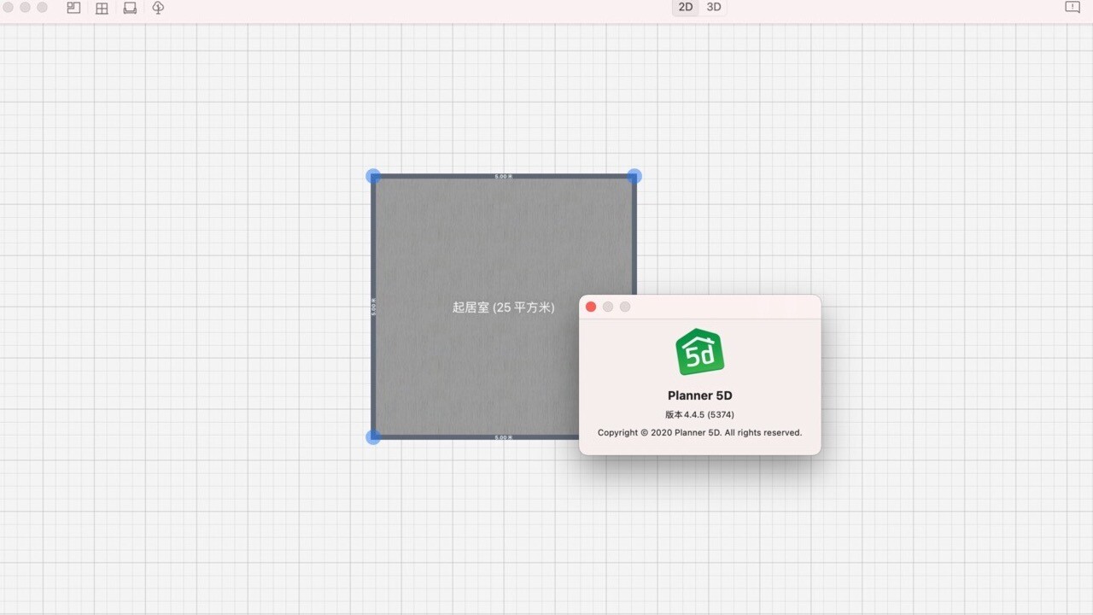This screenshot has width=1093, height=615.
Task: Select the top wall 5.00 m measurement
Action: [504, 177]
